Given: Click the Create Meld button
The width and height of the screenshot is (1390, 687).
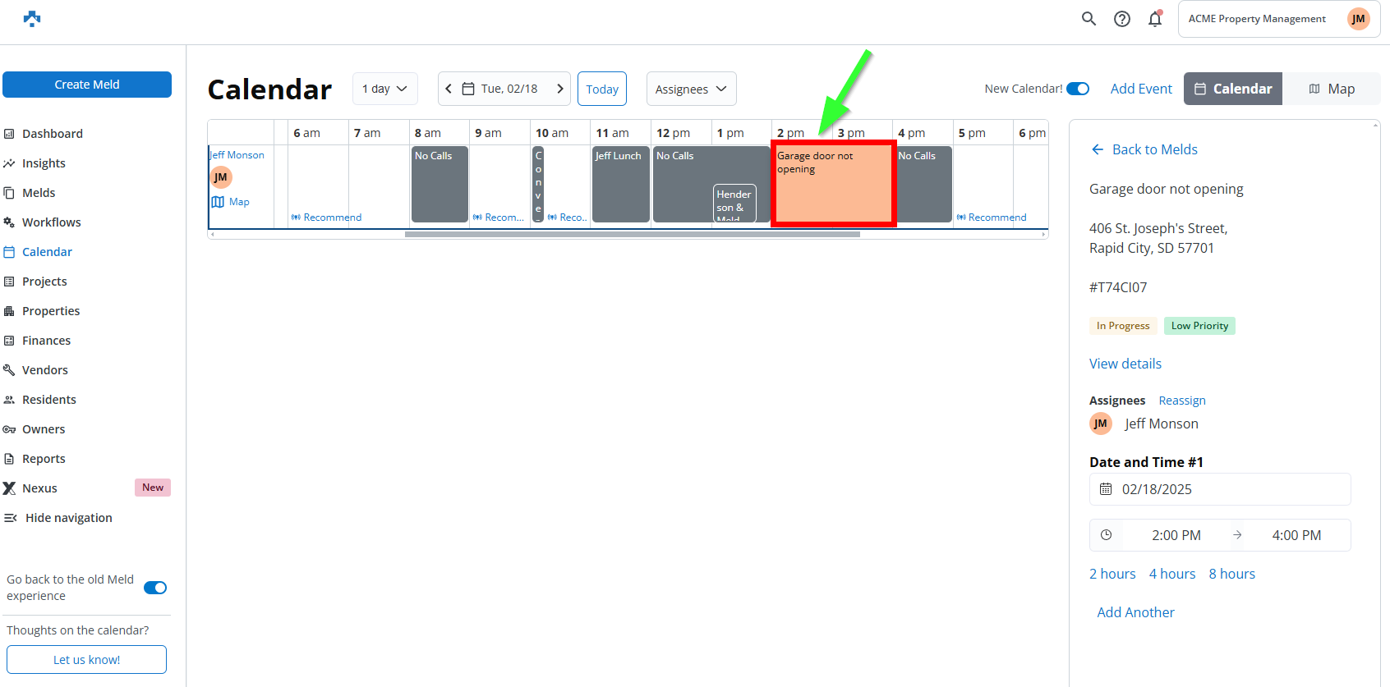Looking at the screenshot, I should pos(87,85).
